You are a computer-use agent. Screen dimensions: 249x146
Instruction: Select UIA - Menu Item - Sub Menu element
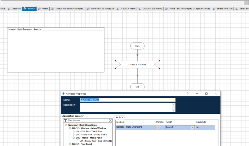coord(96,141)
